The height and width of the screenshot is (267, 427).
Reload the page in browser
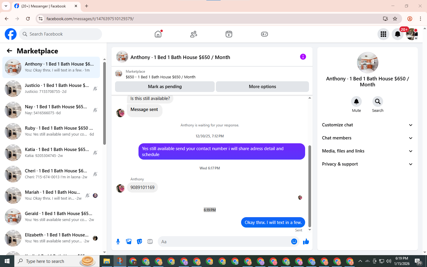(28, 19)
